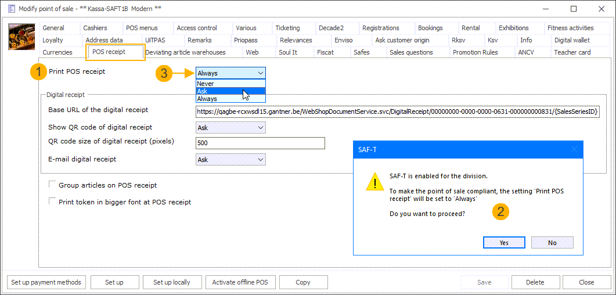Open the Ticketing tab
This screenshot has width=616, height=295.
click(293, 28)
